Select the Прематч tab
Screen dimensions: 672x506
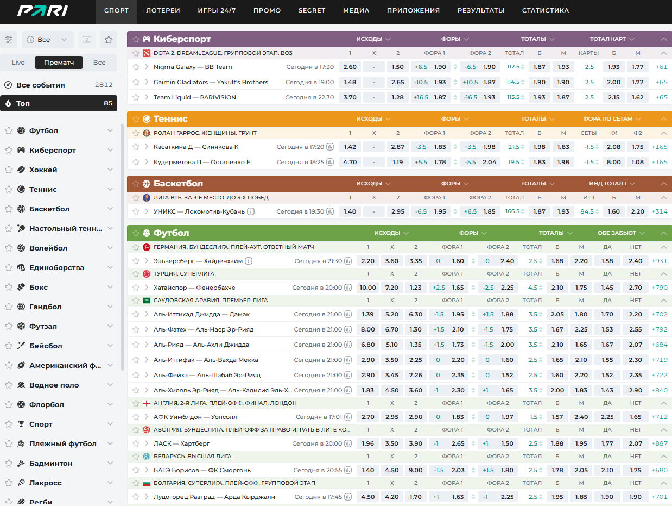[59, 63]
